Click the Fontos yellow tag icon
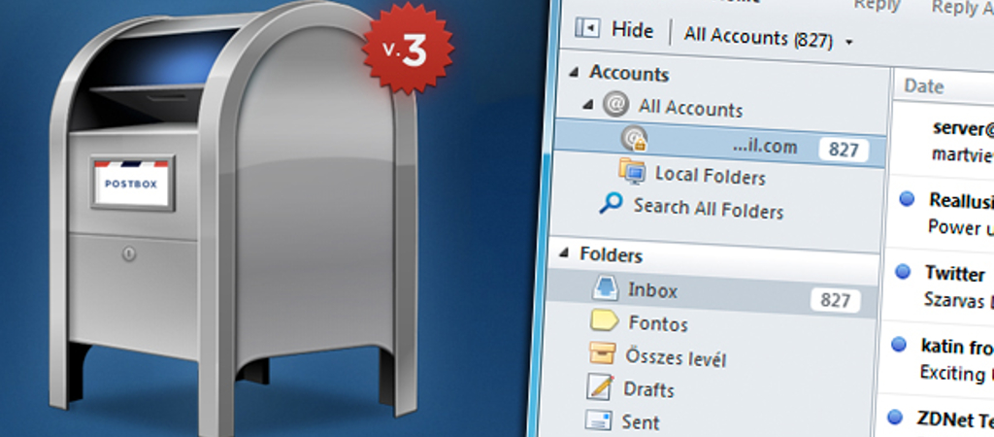The height and width of the screenshot is (437, 994). pyautogui.click(x=604, y=320)
